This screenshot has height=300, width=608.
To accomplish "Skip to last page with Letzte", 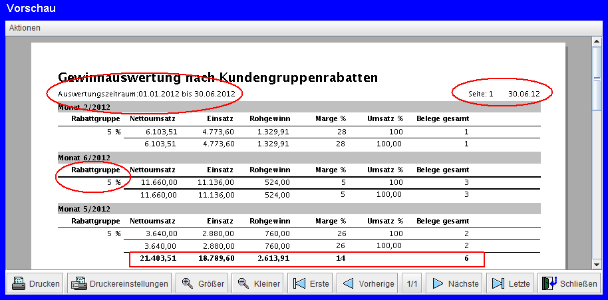I will 511,283.
